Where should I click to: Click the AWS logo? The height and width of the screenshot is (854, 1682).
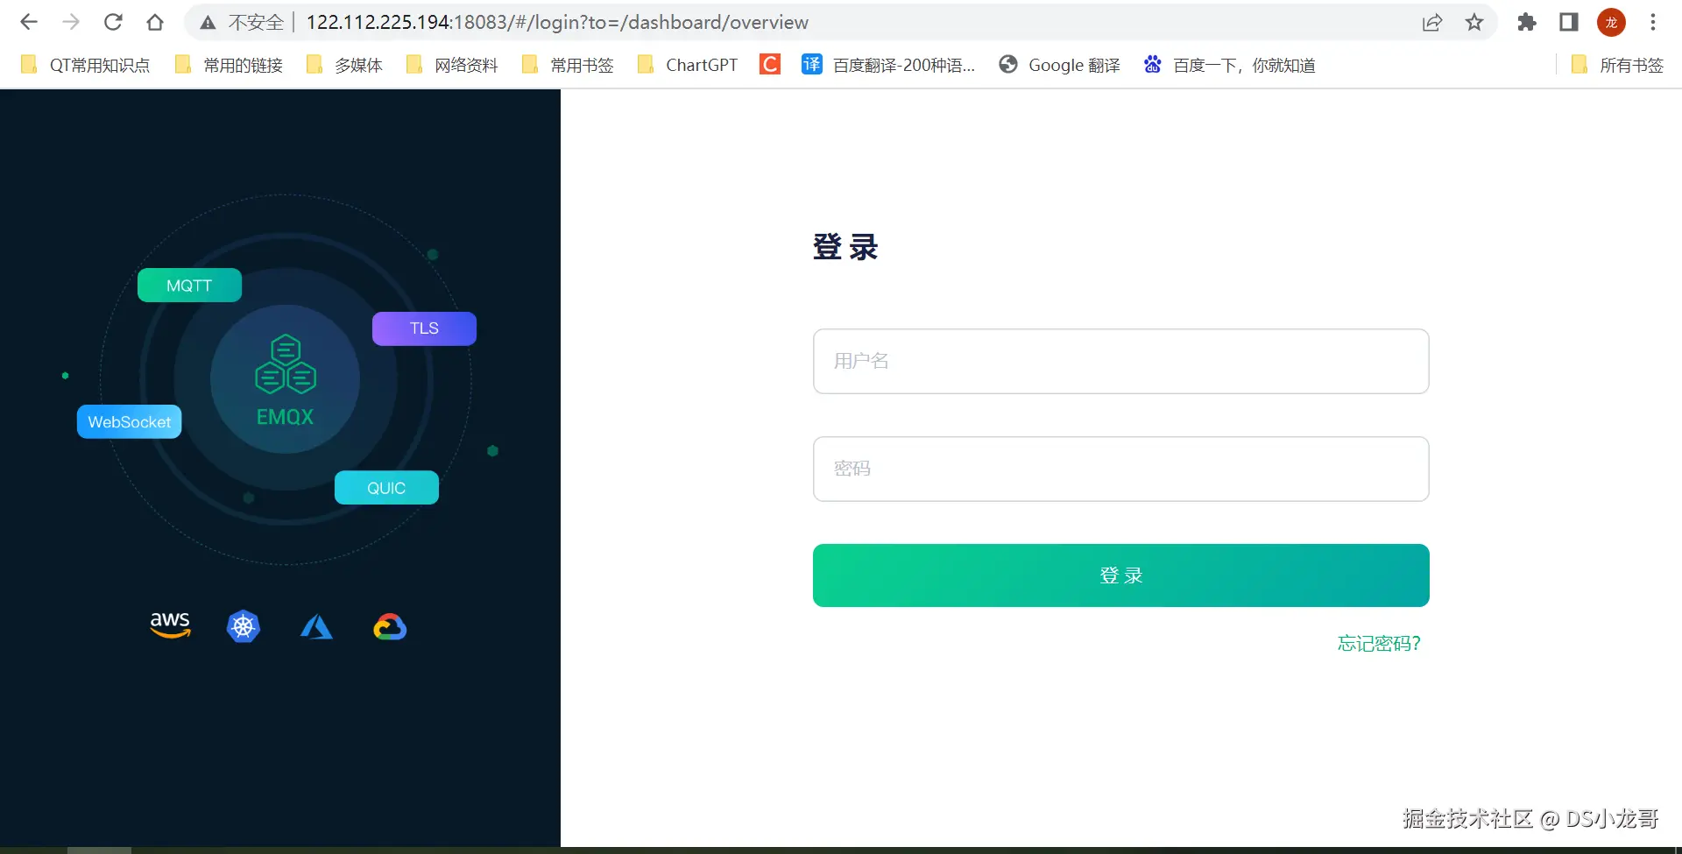point(170,625)
